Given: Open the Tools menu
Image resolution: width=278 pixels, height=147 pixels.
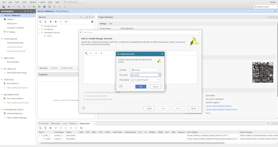Looking at the screenshot, I should coord(24,2).
